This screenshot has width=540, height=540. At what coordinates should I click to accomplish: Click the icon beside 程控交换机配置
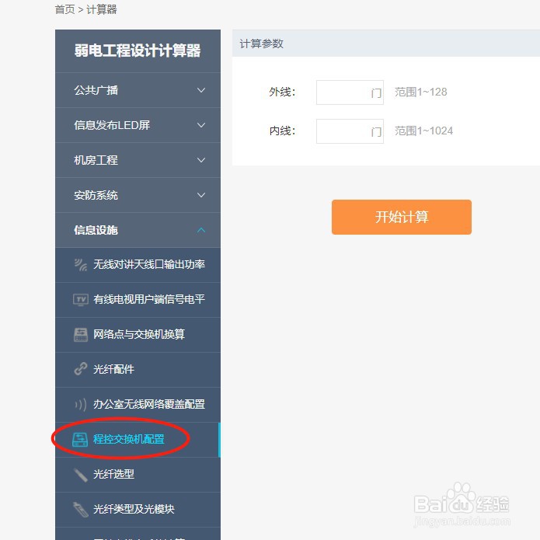pyautogui.click(x=80, y=440)
